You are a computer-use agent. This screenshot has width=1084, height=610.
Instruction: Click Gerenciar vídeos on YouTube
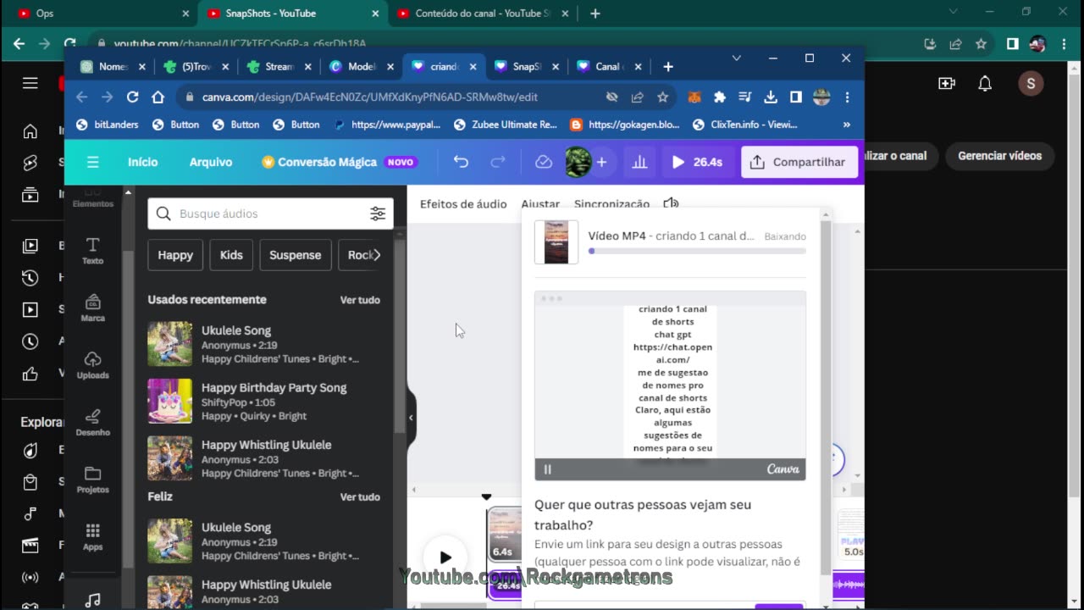999,156
